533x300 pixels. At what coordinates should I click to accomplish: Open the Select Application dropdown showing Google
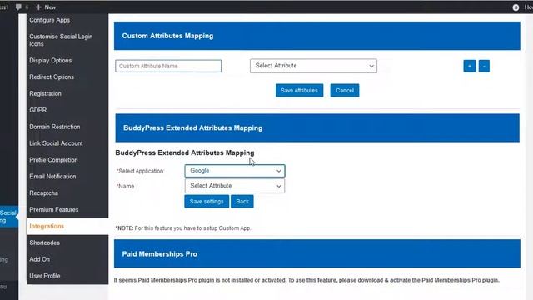coord(235,171)
